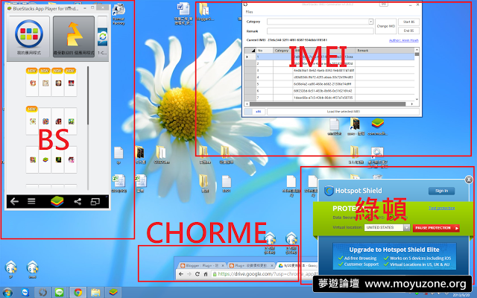
Task: Tap the BlueStacks back arrow
Action: click(14, 201)
